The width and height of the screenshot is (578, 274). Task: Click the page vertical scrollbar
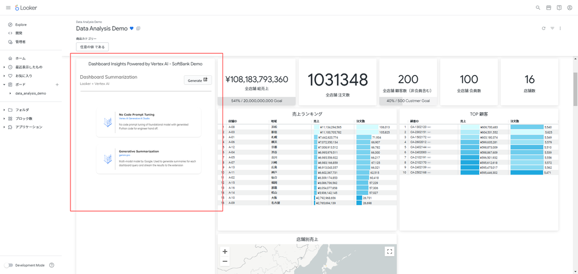coord(575,88)
